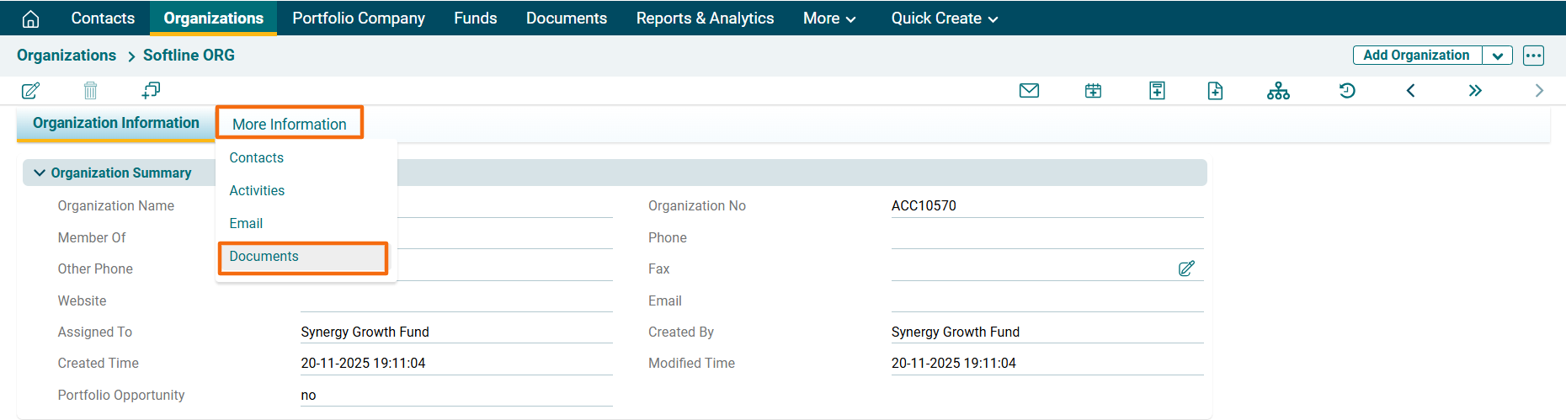
Task: Open the Quick Create dropdown
Action: point(944,19)
